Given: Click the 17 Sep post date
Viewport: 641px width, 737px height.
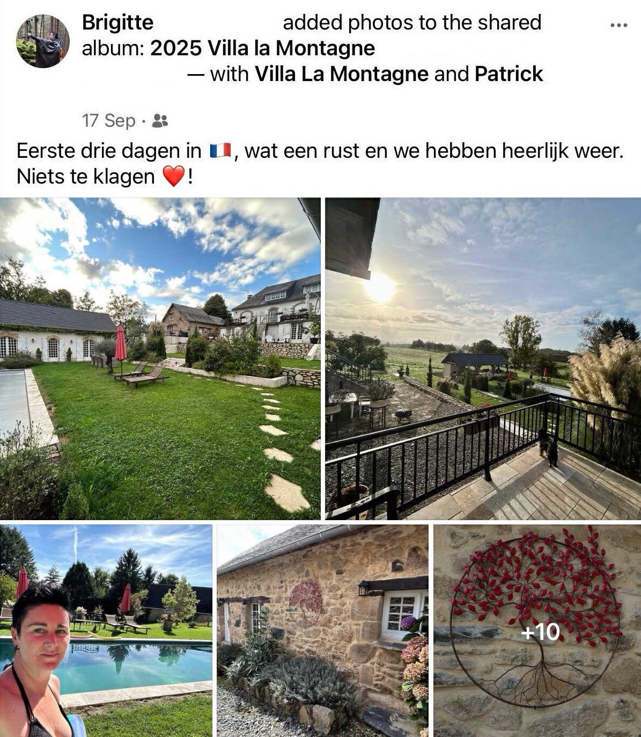Looking at the screenshot, I should tap(109, 120).
